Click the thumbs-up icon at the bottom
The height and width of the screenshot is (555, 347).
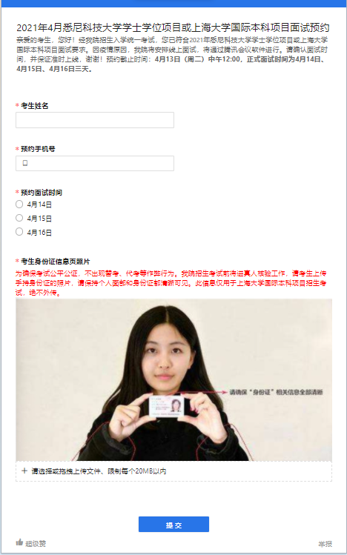[19, 542]
